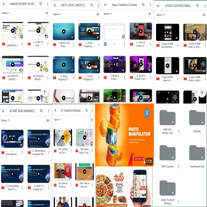
Task: Open the Sales Funnel Design folder
Action: click(167, 188)
